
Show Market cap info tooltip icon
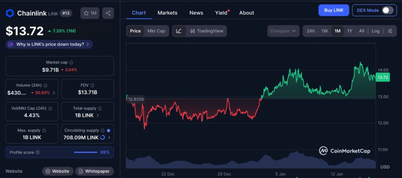click(71, 62)
